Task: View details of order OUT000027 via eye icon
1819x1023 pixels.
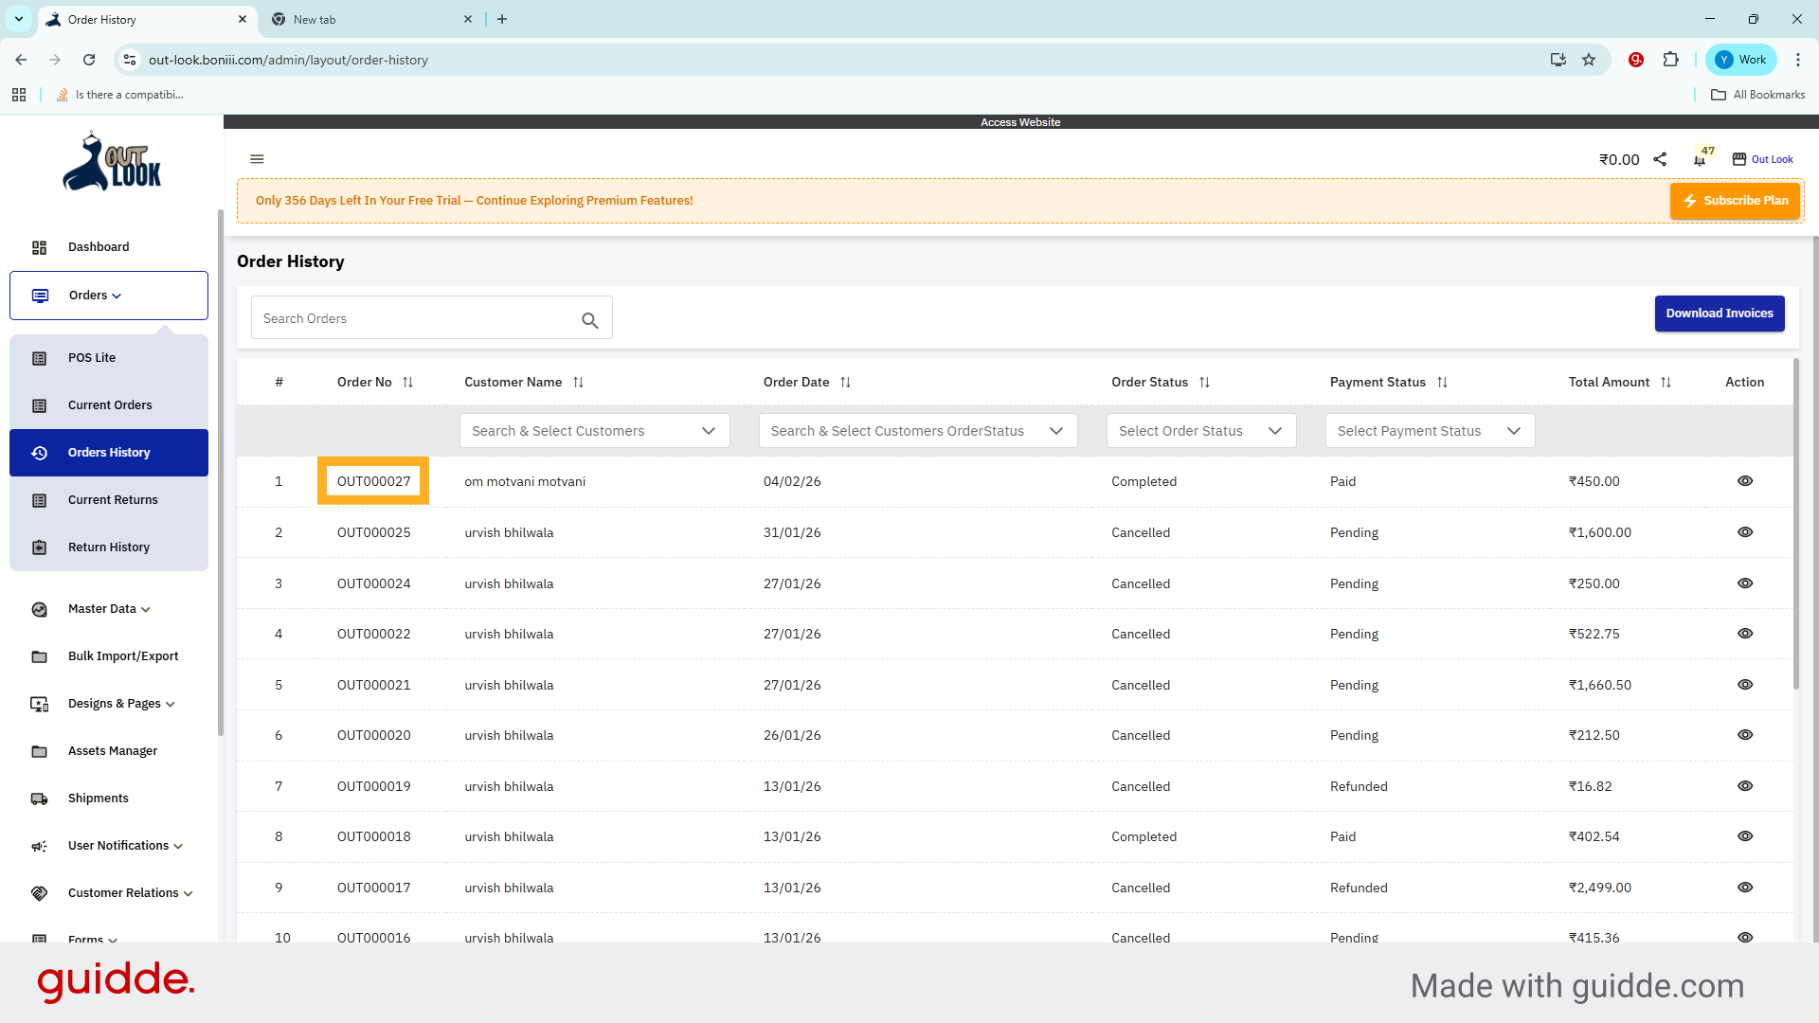Action: click(1745, 481)
